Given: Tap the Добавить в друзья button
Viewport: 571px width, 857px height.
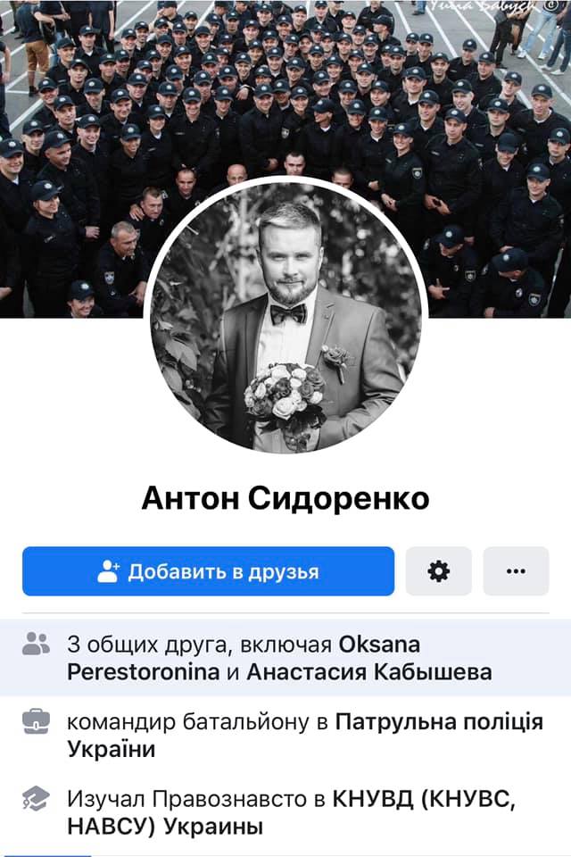Looking at the screenshot, I should point(208,571).
